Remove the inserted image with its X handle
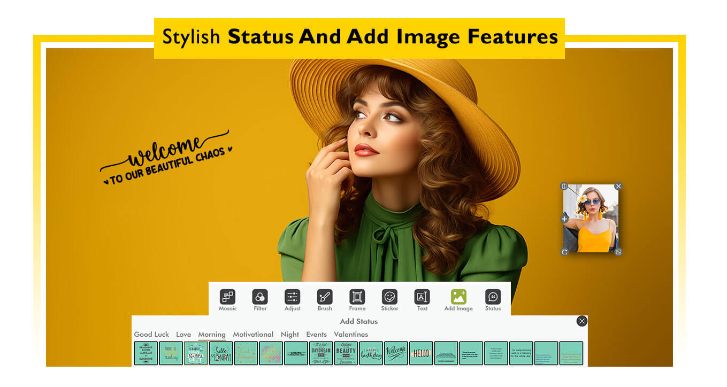The image size is (727, 387). click(618, 186)
